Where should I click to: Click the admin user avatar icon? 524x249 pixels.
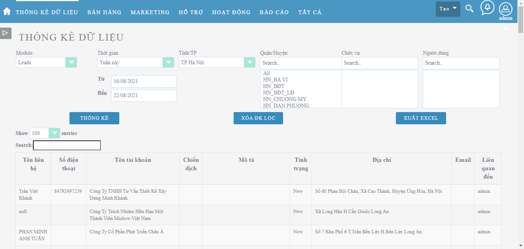coord(506,9)
